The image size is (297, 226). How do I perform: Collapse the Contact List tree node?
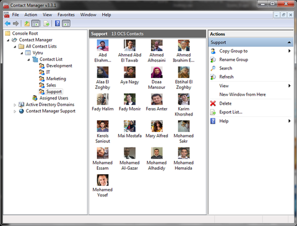point(28,60)
